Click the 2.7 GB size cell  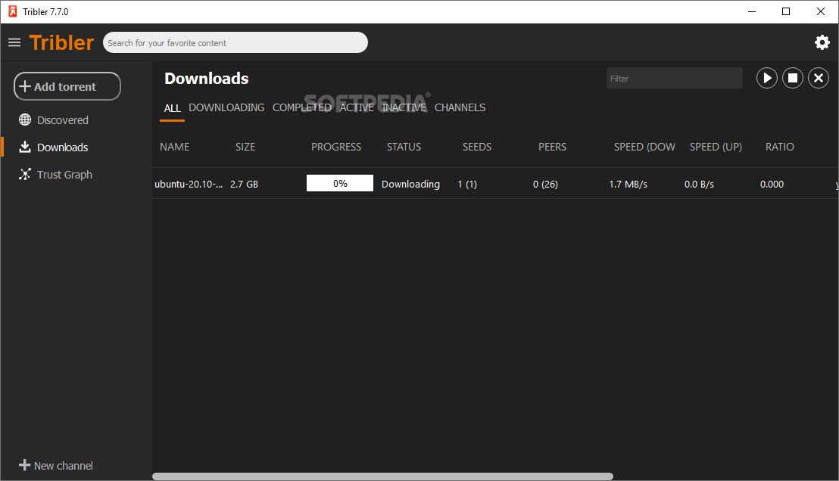coord(244,184)
